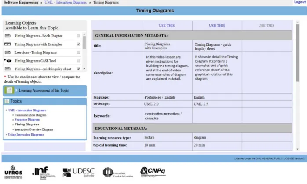Screen dimensions: 307x184
Task: Click the book icon beside Exercices - Timing Diagrams
Action: pos(7,52)
